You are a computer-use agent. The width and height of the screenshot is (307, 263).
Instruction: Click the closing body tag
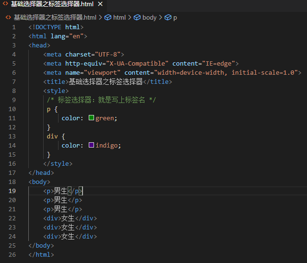click(x=41, y=246)
